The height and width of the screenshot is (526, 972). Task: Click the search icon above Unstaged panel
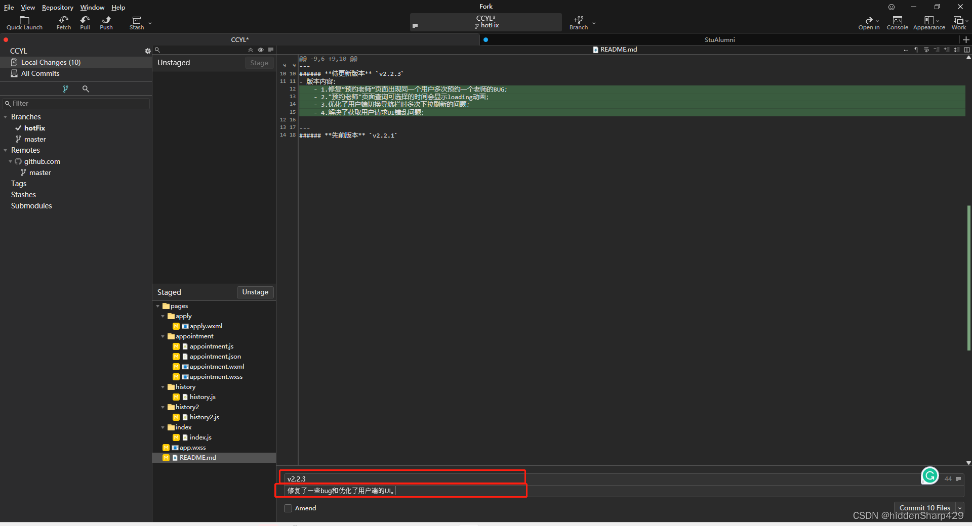point(157,50)
